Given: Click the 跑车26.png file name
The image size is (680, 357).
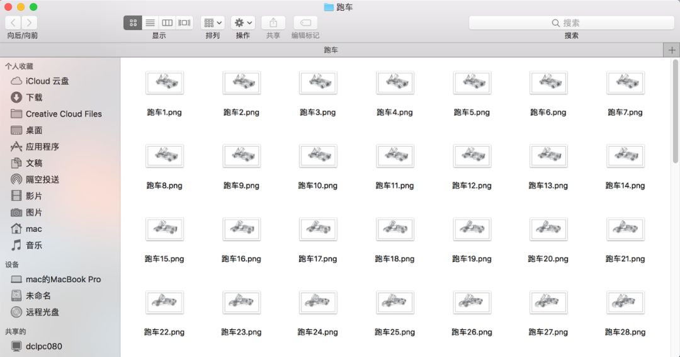Looking at the screenshot, I should click(472, 332).
